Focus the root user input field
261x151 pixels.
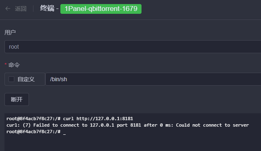(133, 47)
